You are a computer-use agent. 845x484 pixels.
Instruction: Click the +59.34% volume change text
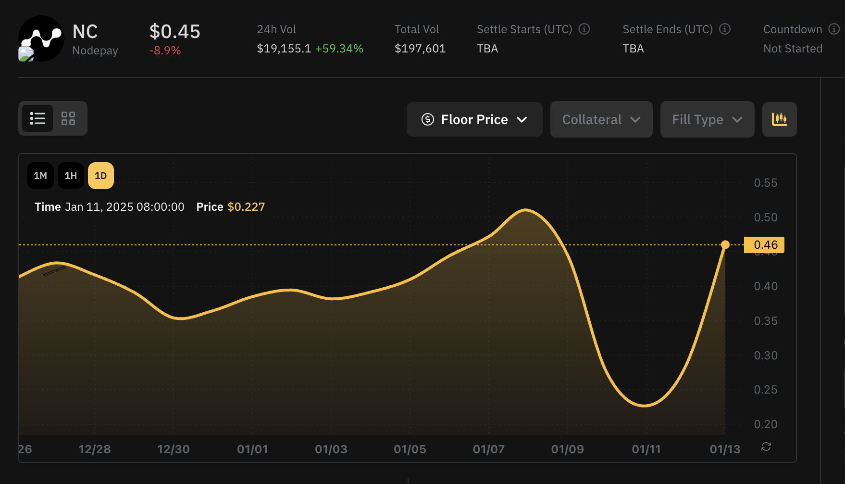coord(341,48)
